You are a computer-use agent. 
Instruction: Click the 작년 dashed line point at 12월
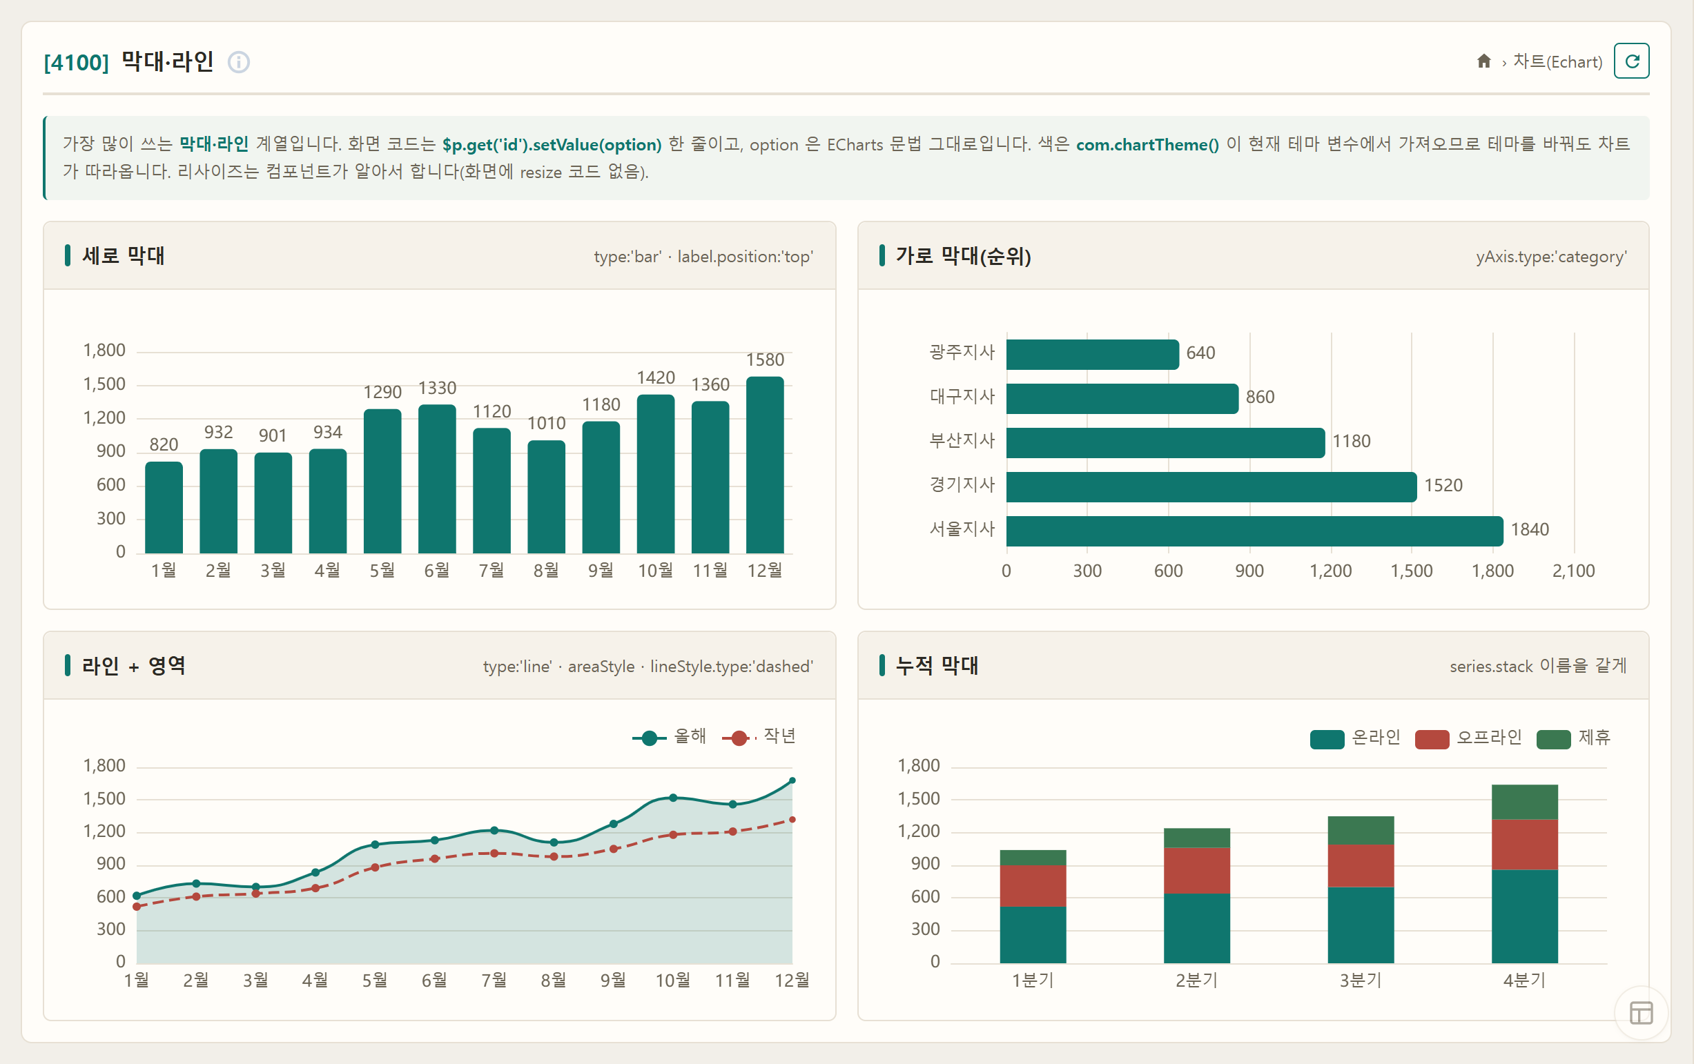point(792,819)
